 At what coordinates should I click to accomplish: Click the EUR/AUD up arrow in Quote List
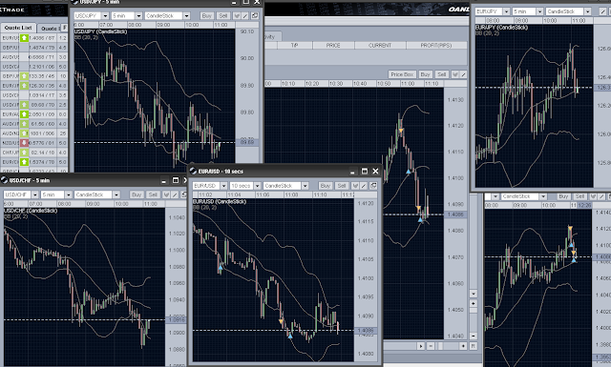pyautogui.click(x=24, y=114)
